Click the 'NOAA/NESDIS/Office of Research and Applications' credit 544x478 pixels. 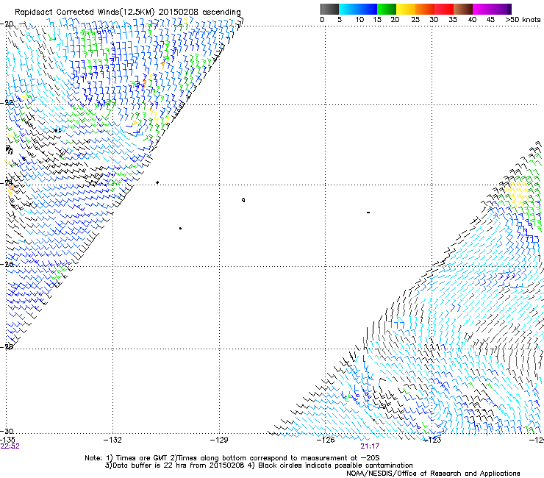click(433, 474)
